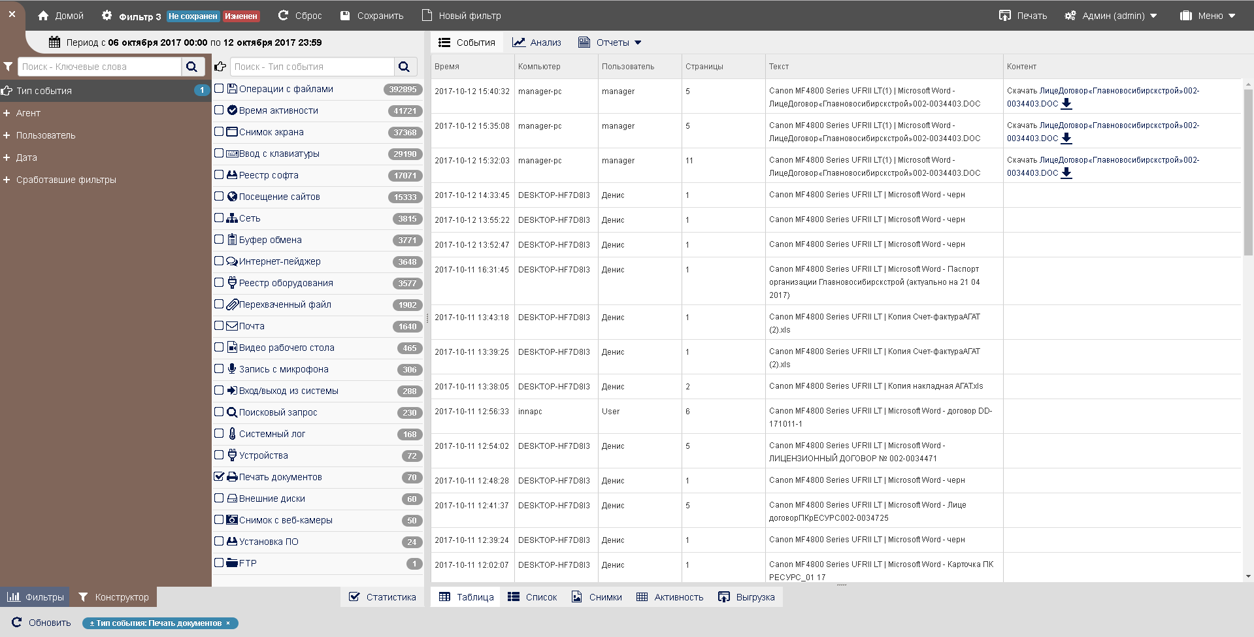The height and width of the screenshot is (637, 1254).
Task: Click the keyword search input field
Action: point(99,67)
